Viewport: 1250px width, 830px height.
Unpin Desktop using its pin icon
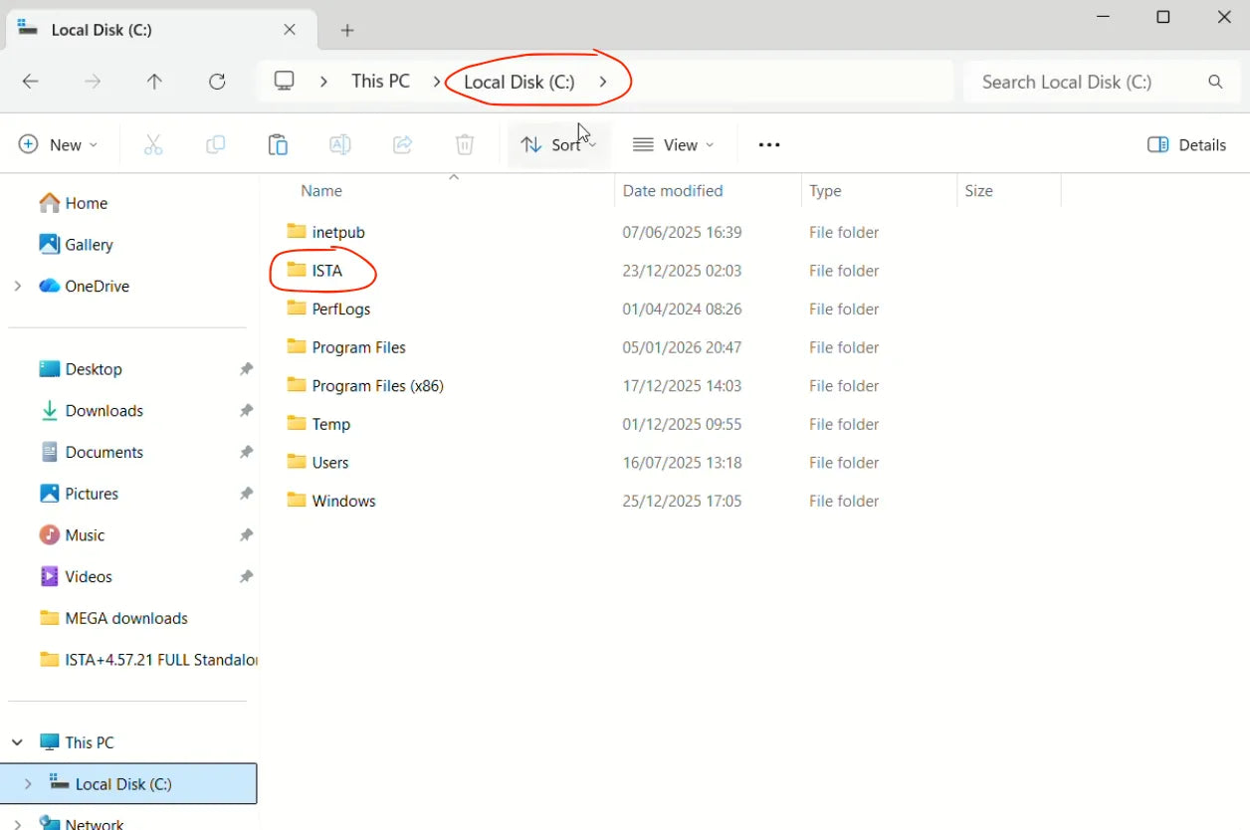coord(246,369)
